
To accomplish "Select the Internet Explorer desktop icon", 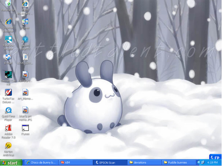I will (9, 22).
